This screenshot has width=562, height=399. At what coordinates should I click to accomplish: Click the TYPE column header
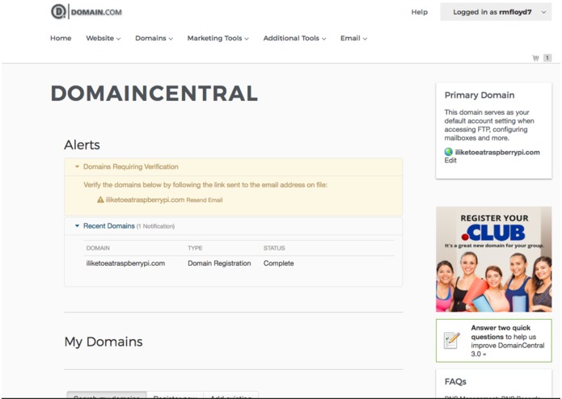pos(195,248)
